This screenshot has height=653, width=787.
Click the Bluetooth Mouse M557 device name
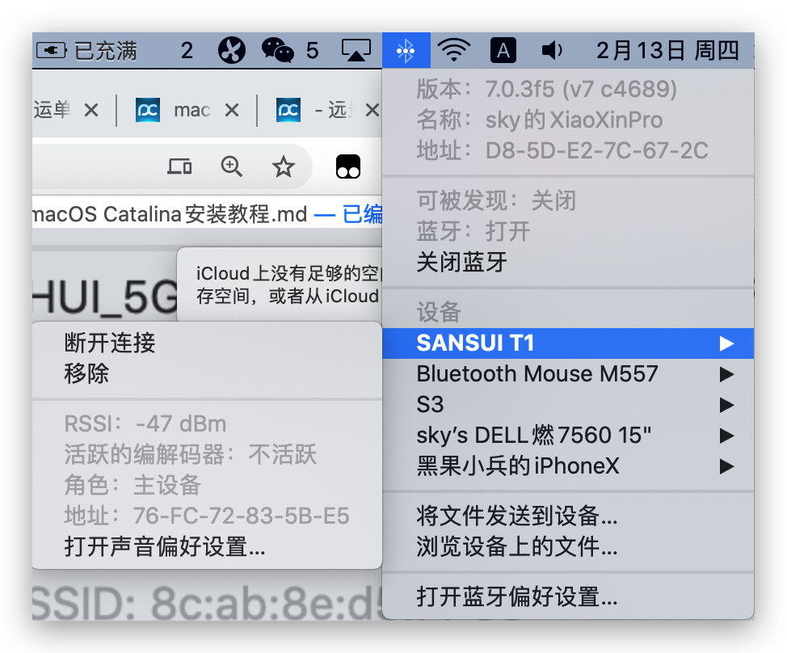click(x=537, y=374)
